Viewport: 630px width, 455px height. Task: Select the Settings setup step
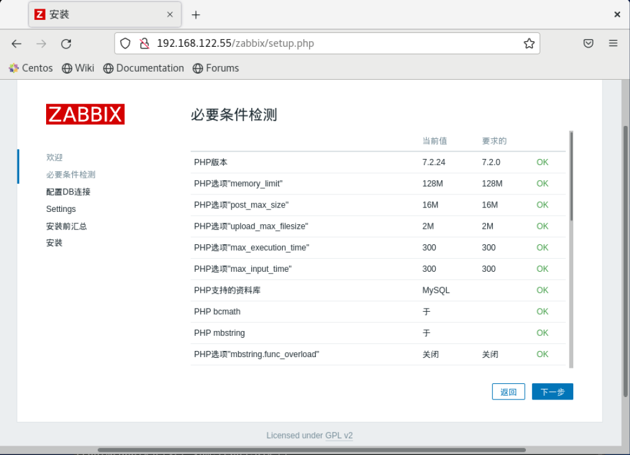(61, 209)
